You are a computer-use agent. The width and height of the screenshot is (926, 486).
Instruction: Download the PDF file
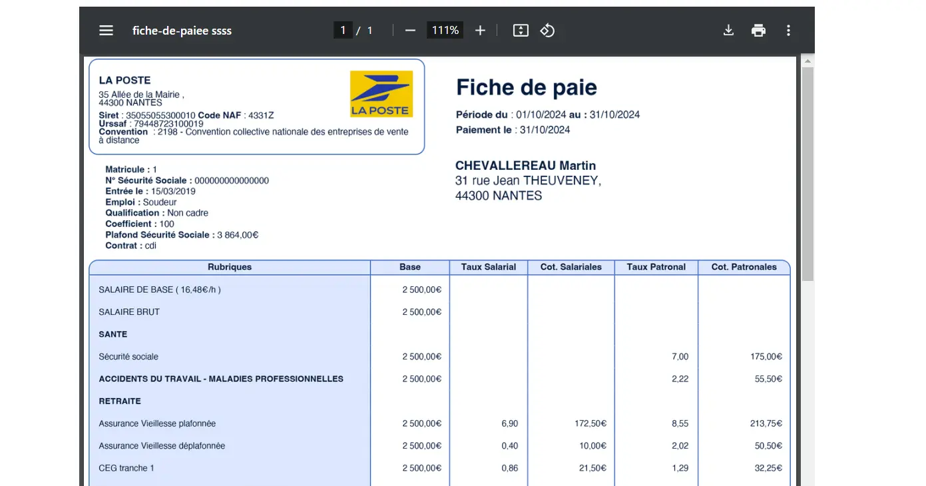point(728,31)
